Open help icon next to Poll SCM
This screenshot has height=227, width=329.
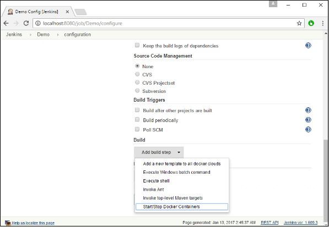[x=308, y=130]
